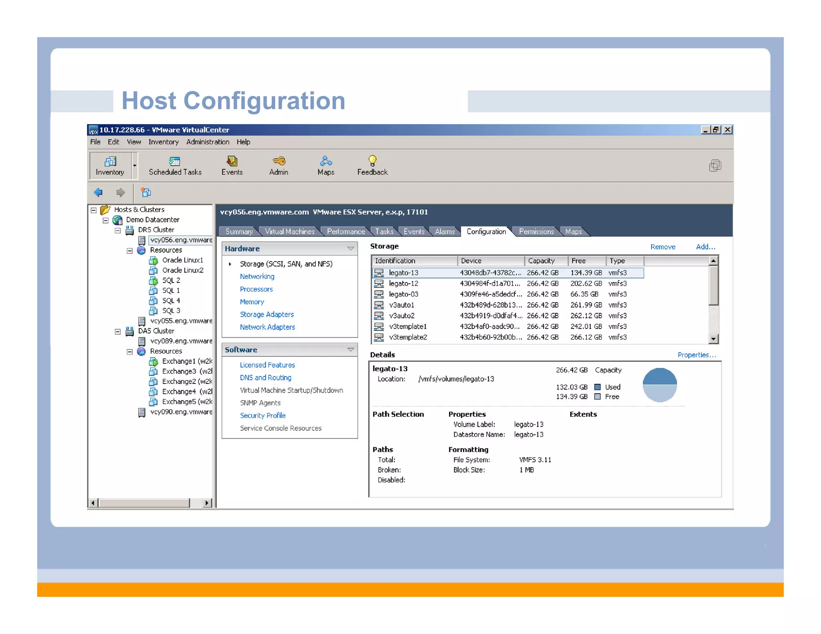821x634 pixels.
Task: Open Processors hardware settings
Action: [x=256, y=289]
